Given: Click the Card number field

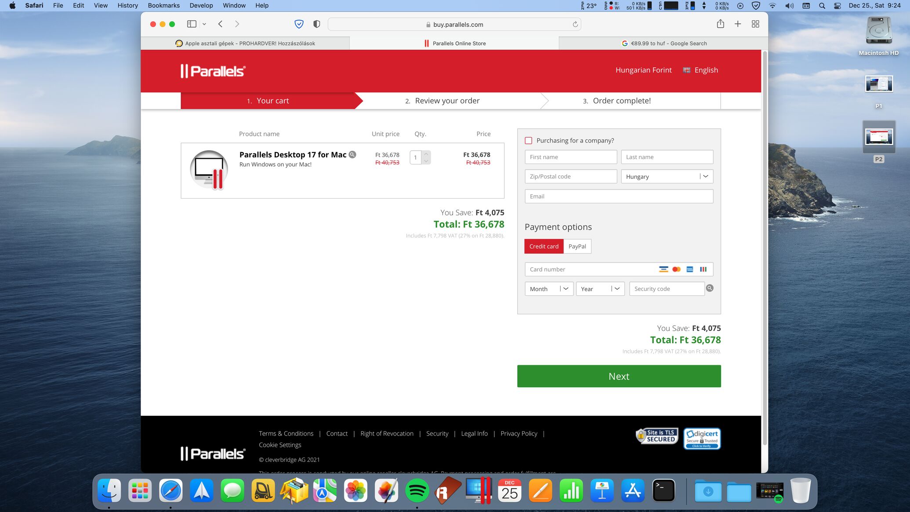Looking at the screenshot, I should coord(619,269).
